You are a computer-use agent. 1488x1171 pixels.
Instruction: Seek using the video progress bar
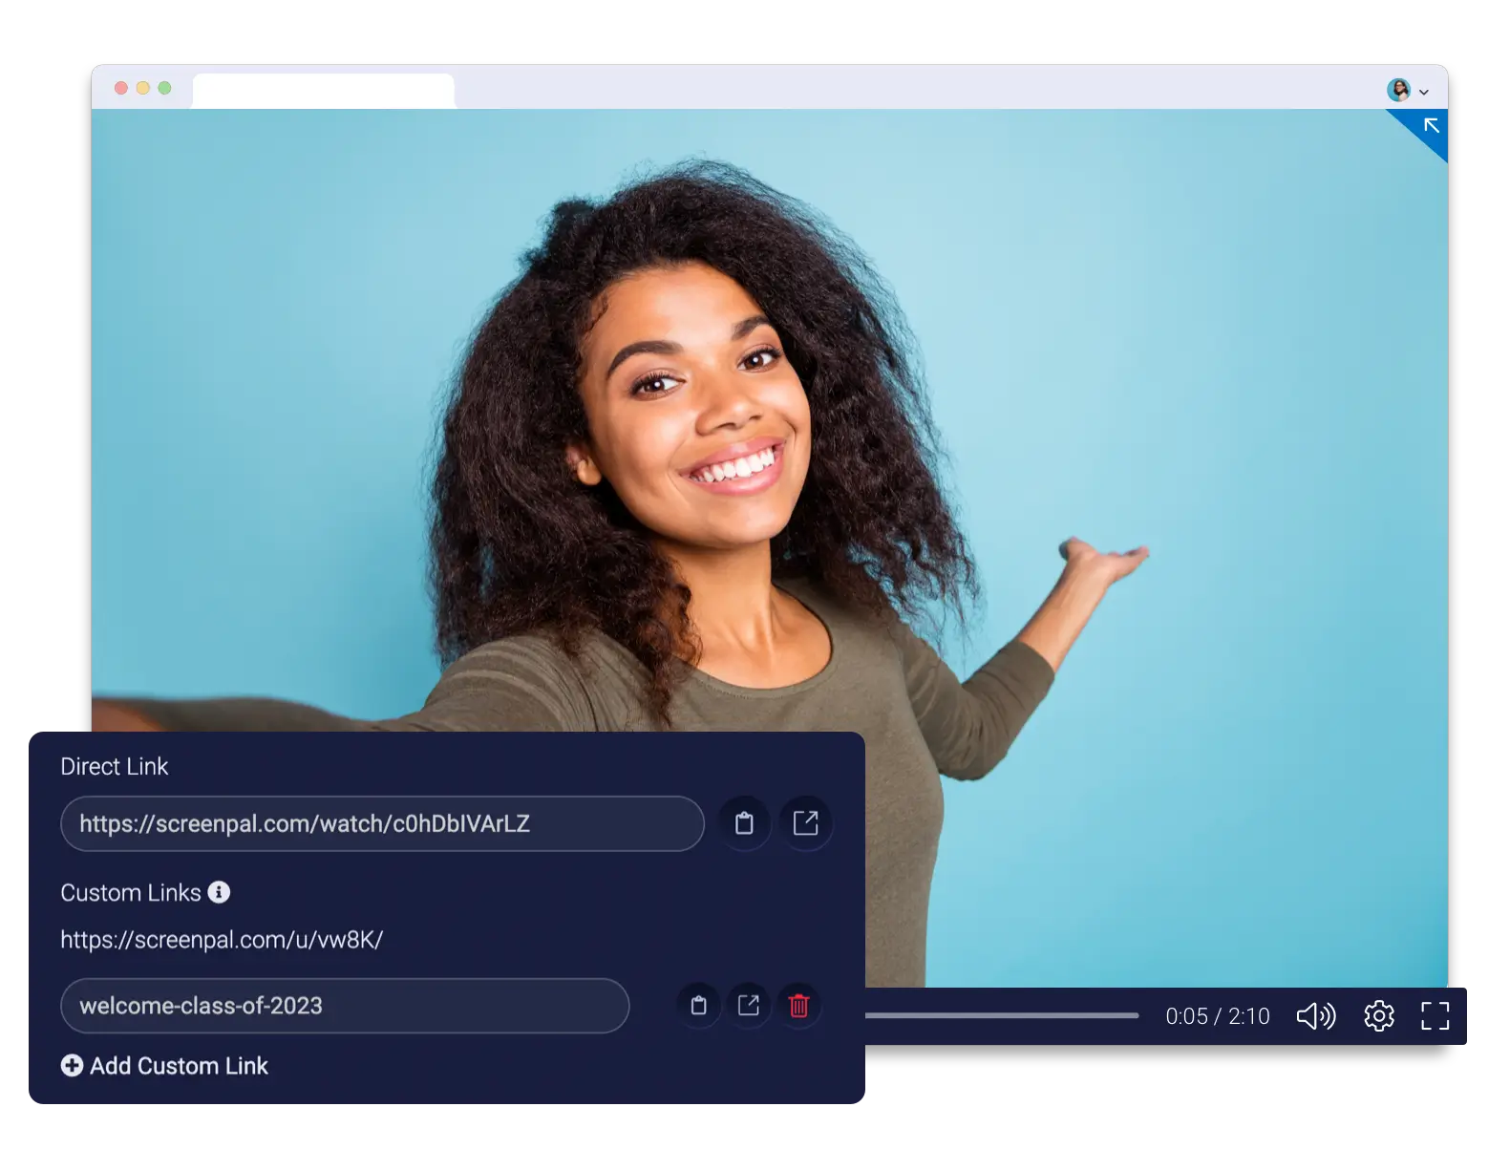tap(1003, 1015)
